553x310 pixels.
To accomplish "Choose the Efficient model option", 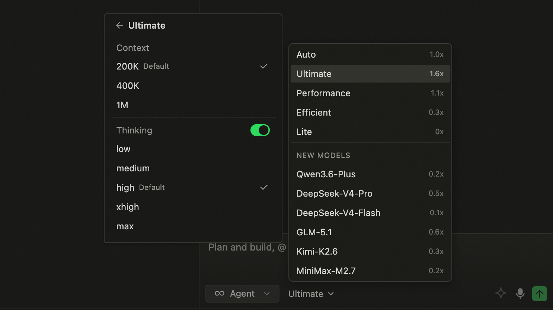I will pos(370,112).
